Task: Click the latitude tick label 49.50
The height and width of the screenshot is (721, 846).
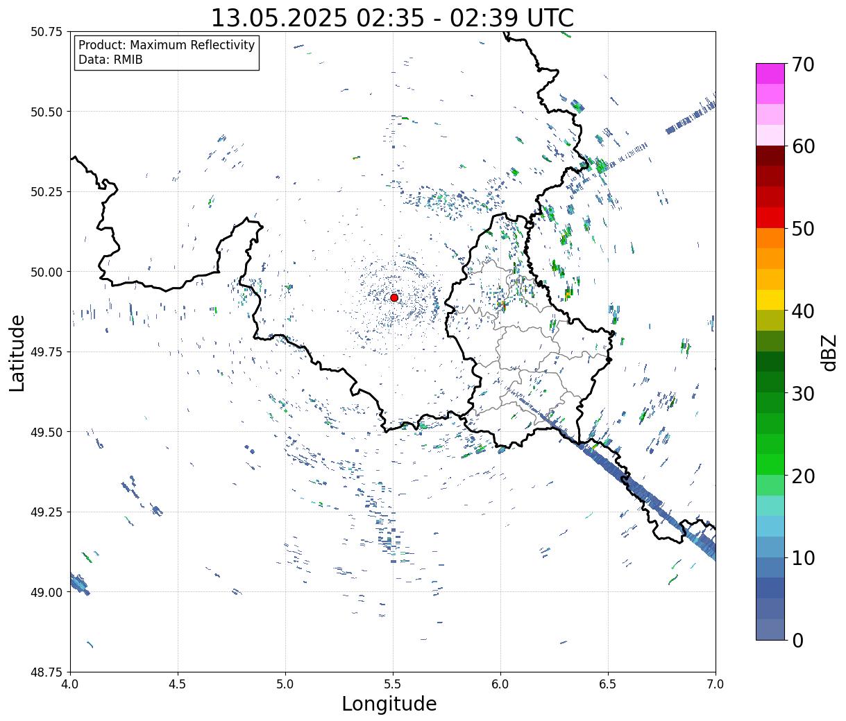Action: click(x=46, y=432)
